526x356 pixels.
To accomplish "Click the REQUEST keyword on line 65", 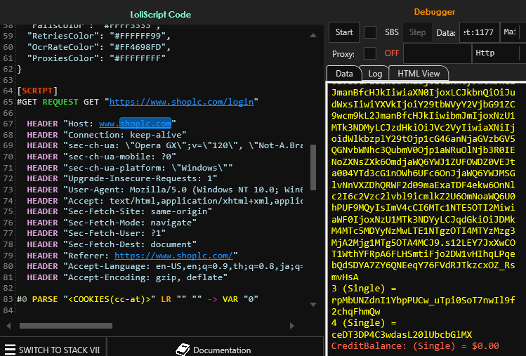I will pyautogui.click(x=60, y=102).
